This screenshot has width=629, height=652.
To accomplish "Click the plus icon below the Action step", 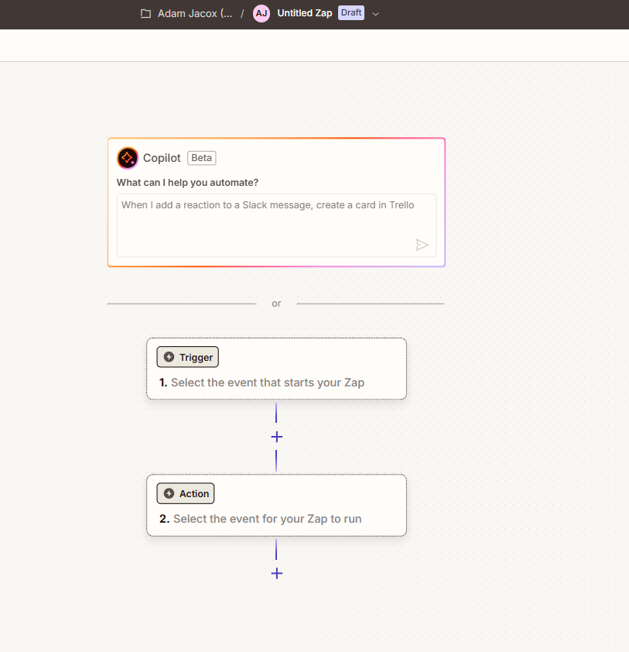I will click(x=276, y=573).
